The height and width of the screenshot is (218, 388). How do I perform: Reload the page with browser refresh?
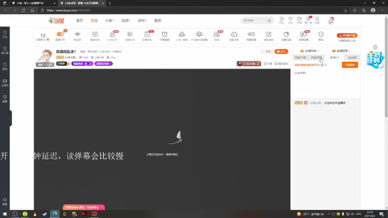tap(23, 10)
